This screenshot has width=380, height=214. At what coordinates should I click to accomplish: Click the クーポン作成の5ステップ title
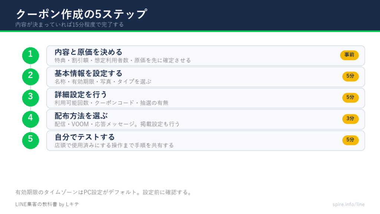coord(81,14)
